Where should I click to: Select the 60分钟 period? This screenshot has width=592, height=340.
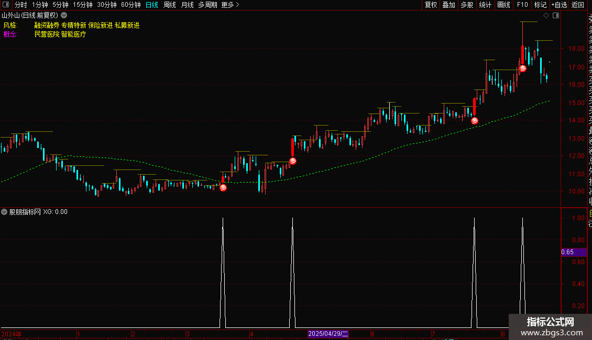tap(131, 5)
